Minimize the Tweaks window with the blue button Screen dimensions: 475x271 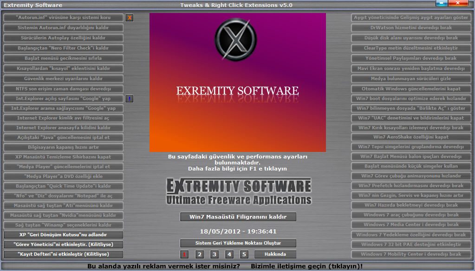(442, 3)
